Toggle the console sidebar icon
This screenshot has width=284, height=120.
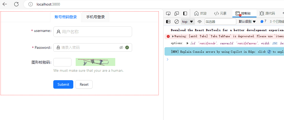pyautogui.click(x=168, y=22)
